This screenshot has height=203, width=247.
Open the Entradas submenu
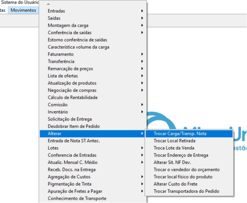[x=93, y=11]
